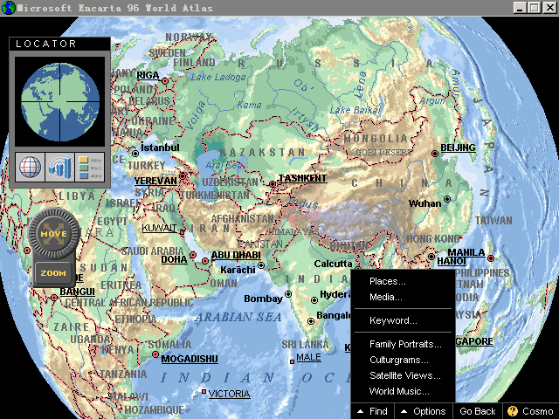Click the Victoria square marker
Viewport: 559px width, 419px height.
204,392
